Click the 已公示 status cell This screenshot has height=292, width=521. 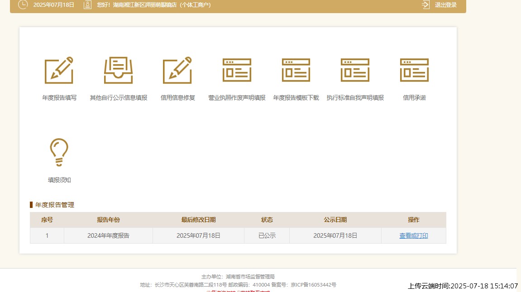click(x=267, y=235)
